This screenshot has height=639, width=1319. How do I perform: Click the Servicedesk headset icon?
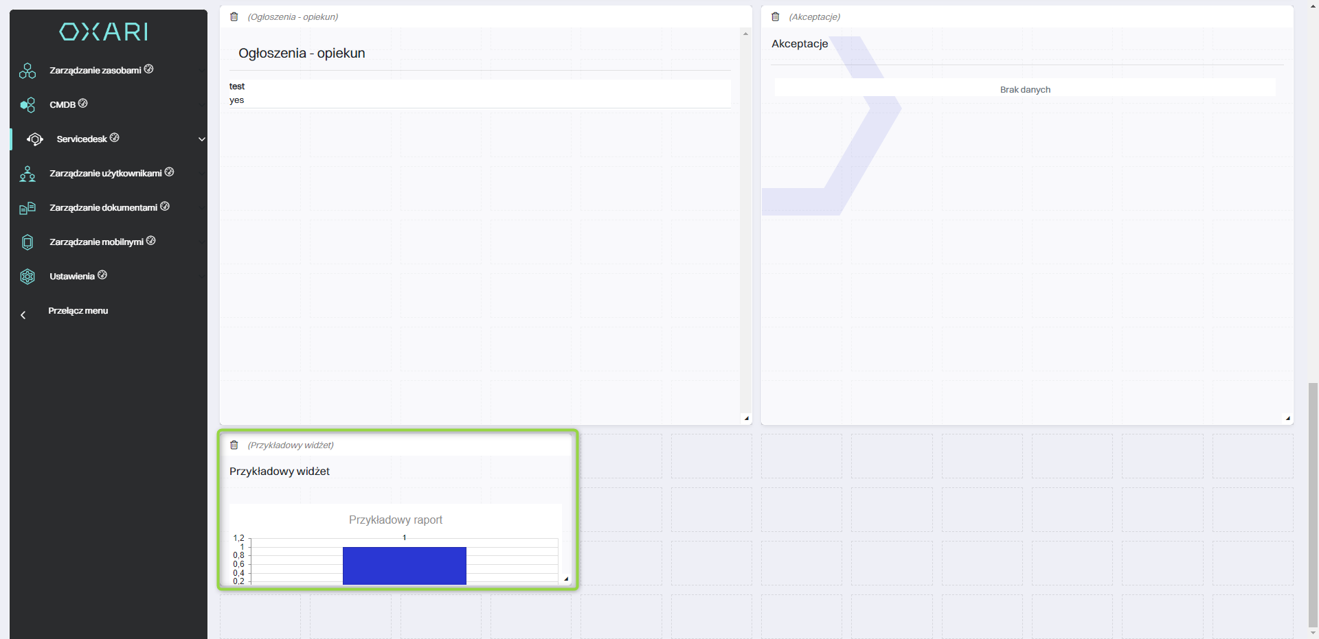tap(35, 139)
